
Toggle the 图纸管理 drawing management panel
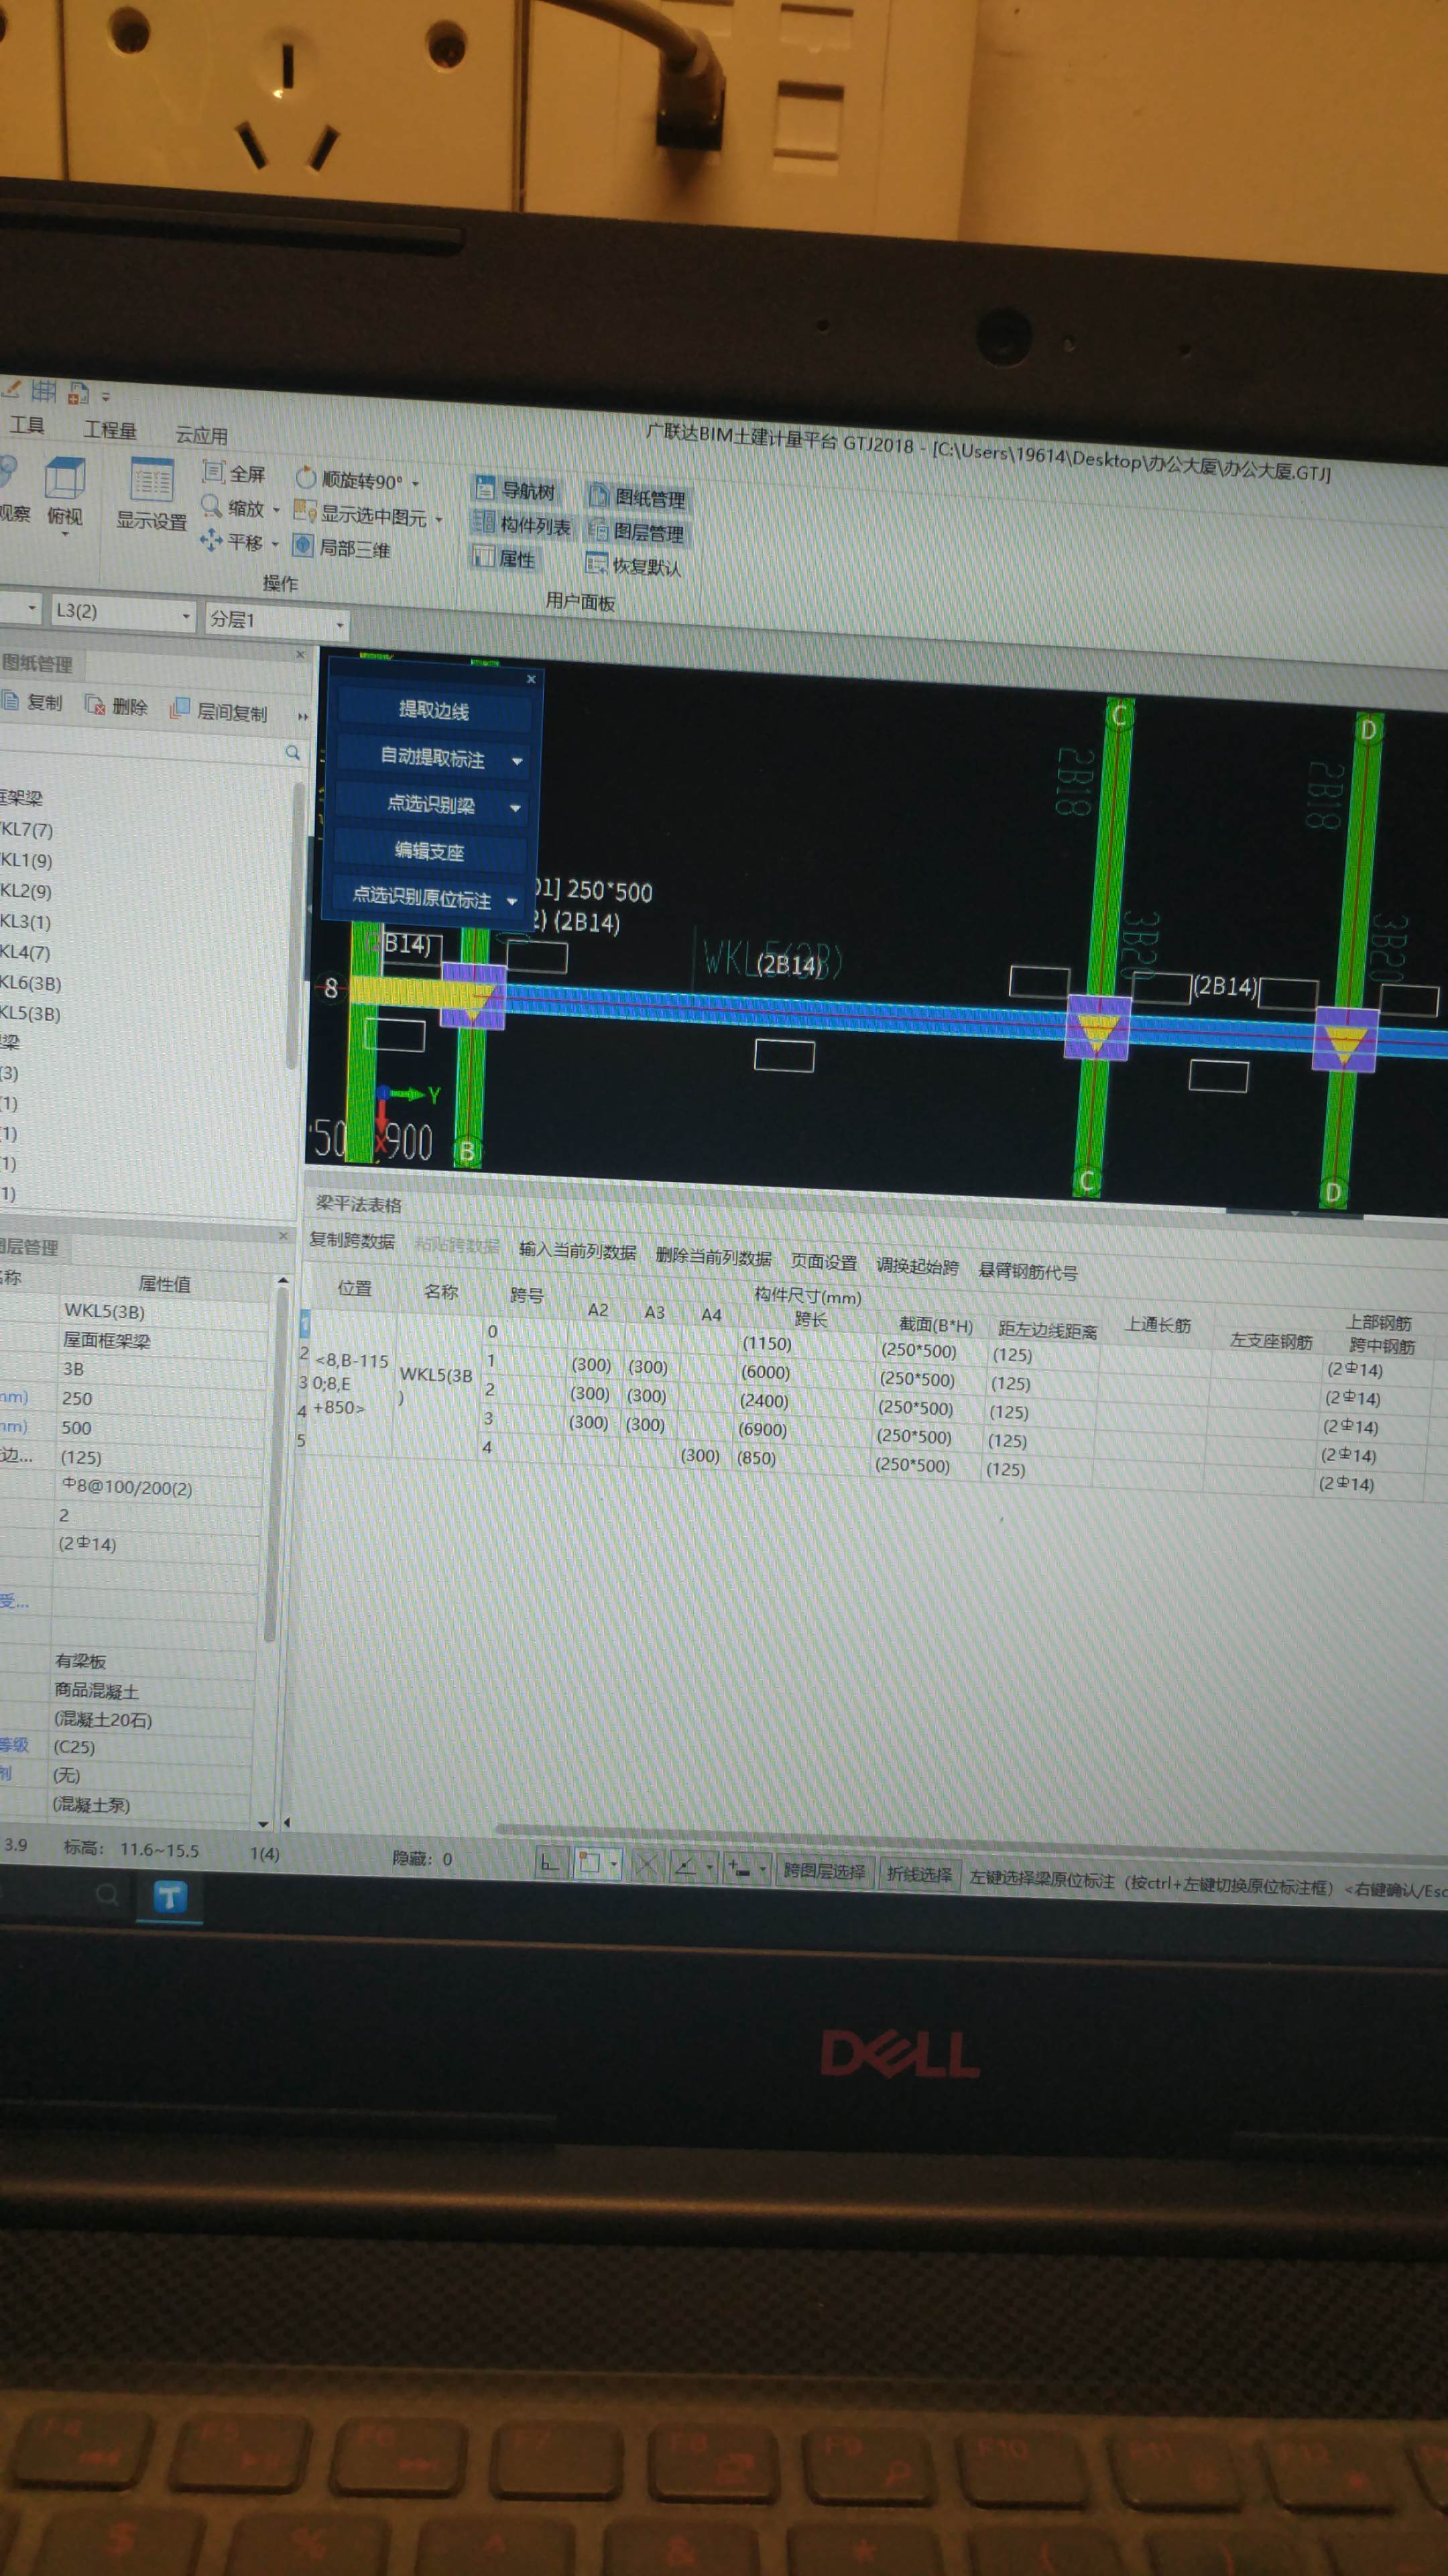pyautogui.click(x=637, y=497)
